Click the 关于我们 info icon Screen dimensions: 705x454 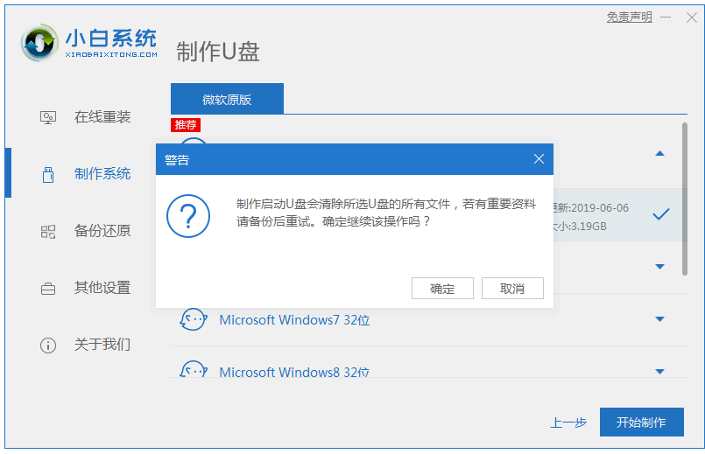coord(48,345)
